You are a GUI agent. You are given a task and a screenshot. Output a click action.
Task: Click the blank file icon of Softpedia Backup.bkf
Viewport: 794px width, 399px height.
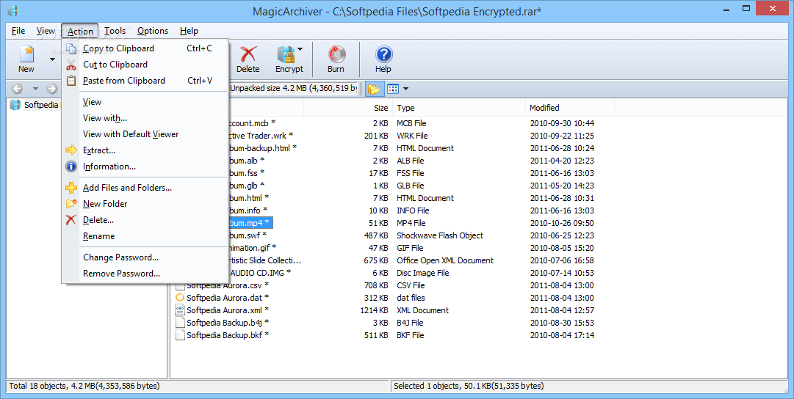(180, 335)
